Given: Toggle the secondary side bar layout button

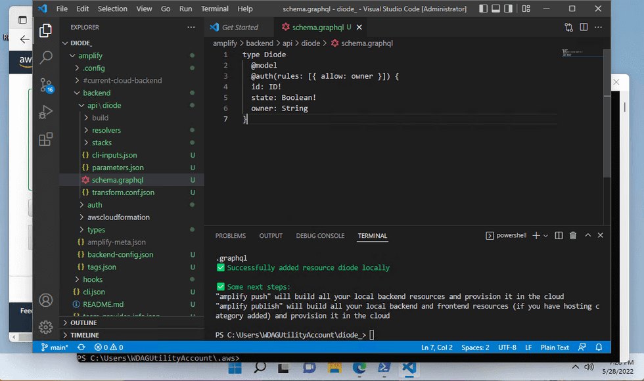Looking at the screenshot, I should [x=508, y=9].
